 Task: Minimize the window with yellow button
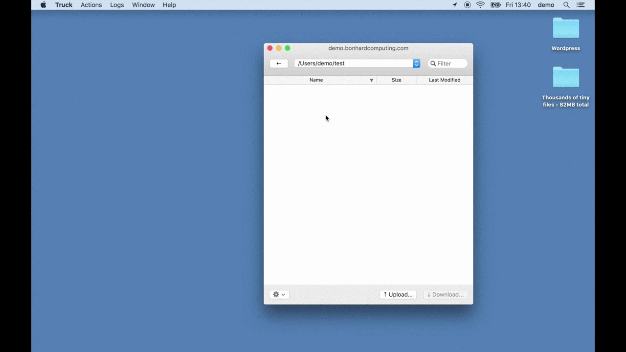pos(279,48)
